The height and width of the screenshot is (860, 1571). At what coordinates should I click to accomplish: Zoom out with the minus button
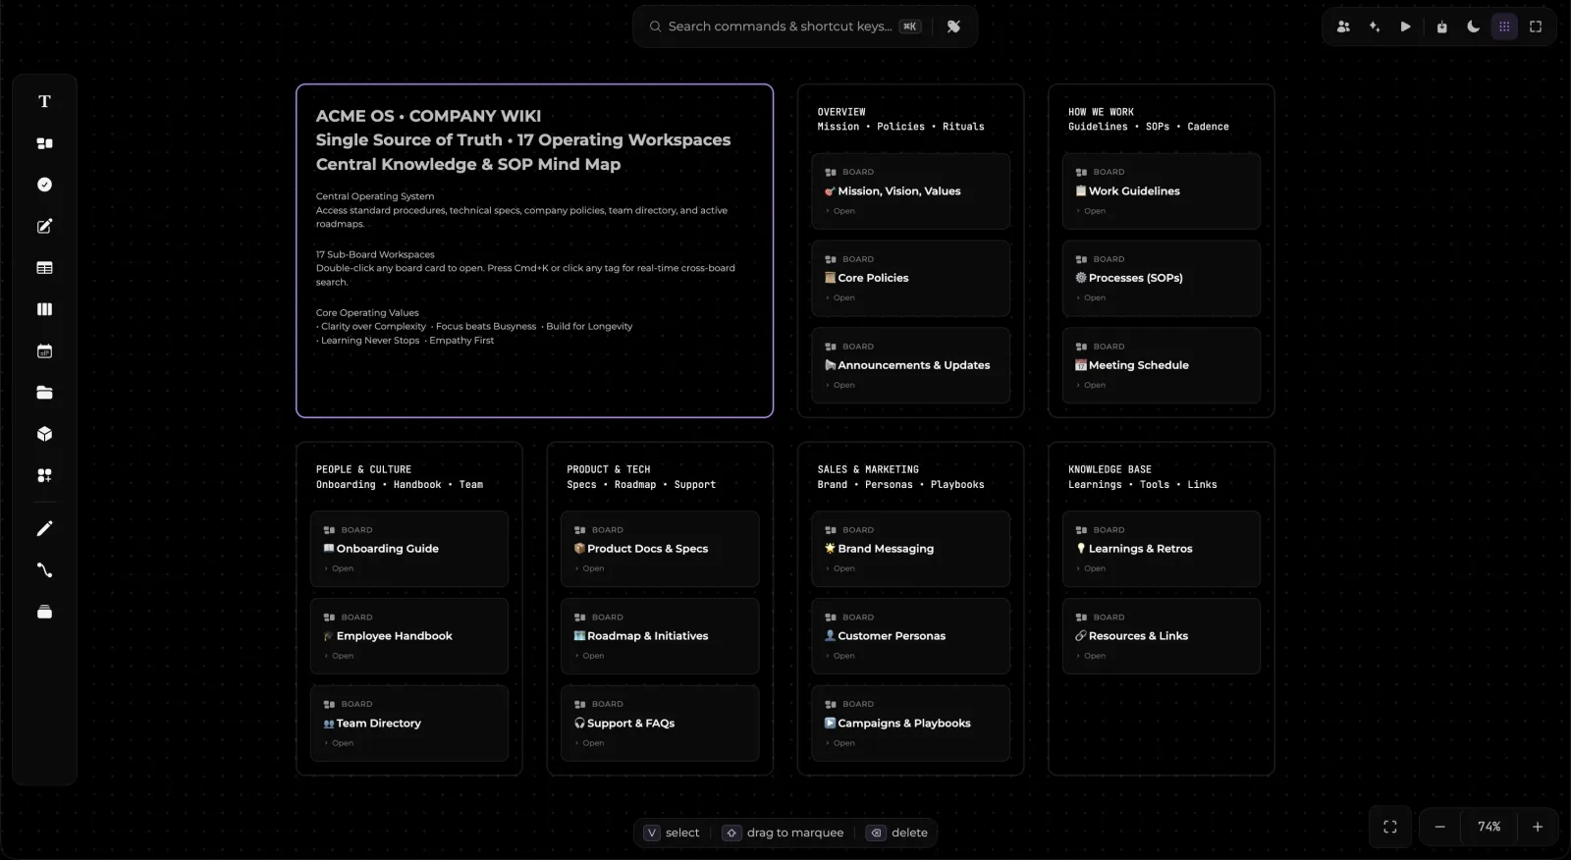coord(1439,827)
